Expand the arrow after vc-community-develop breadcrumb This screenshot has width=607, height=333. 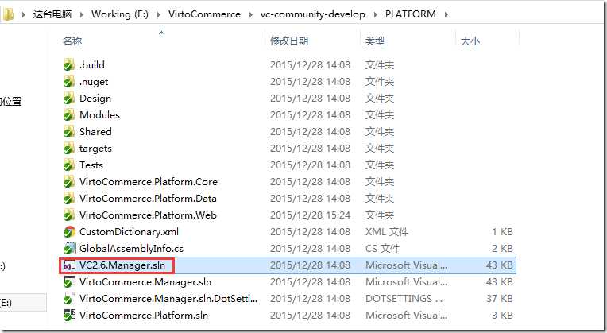tap(376, 15)
